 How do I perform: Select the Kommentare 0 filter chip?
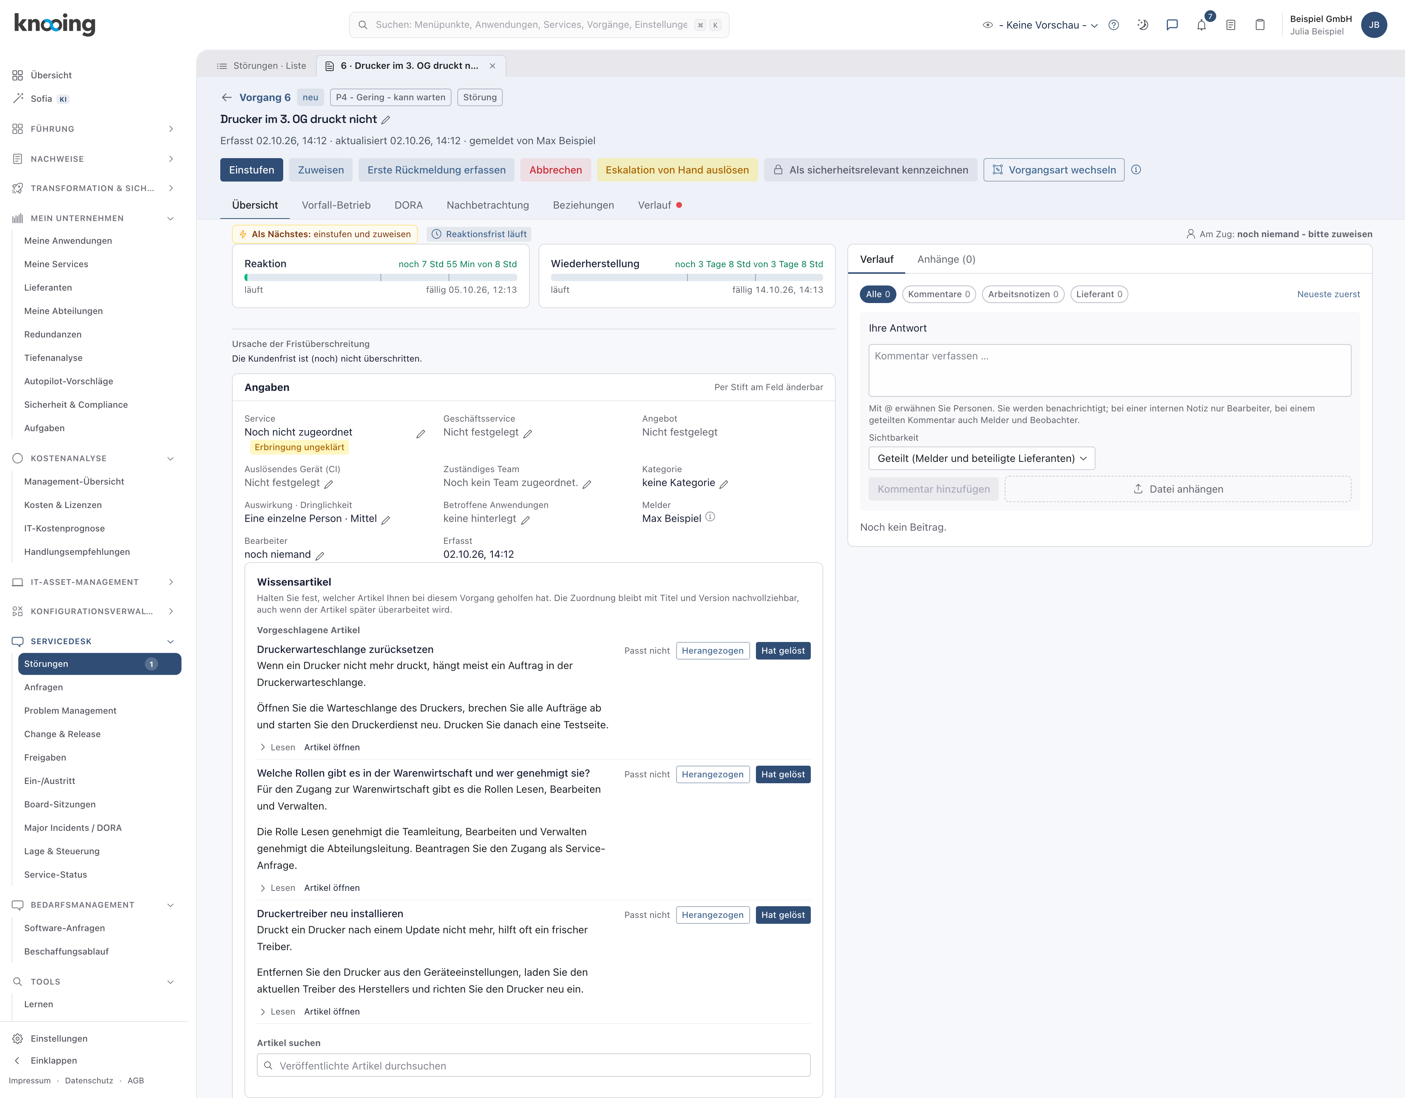[938, 294]
